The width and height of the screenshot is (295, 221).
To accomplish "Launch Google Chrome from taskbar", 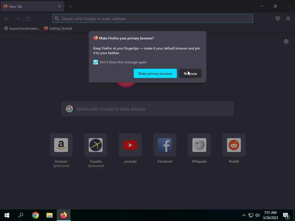I will (x=35, y=215).
